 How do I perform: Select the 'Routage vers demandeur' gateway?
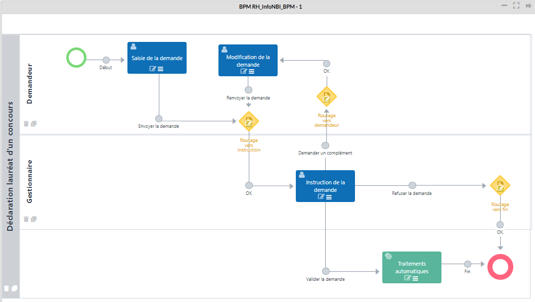pos(326,96)
